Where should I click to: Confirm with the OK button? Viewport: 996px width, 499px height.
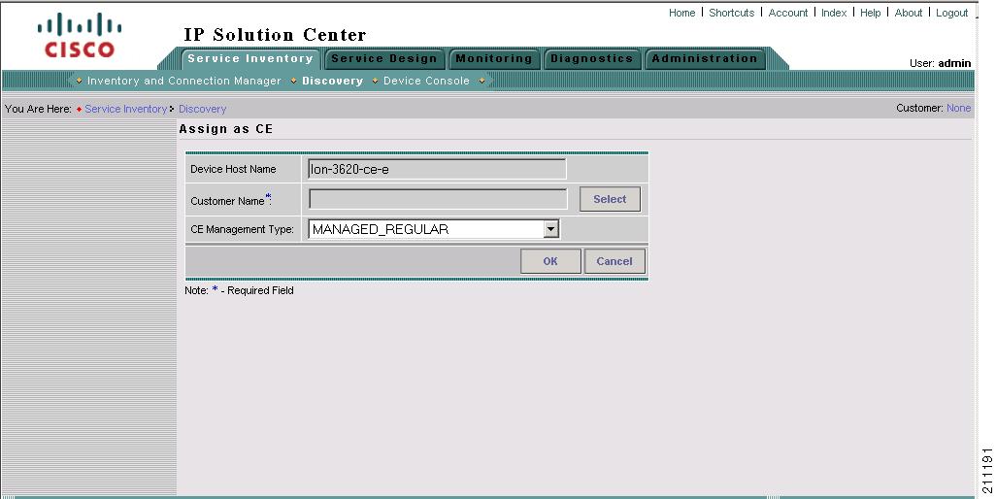[x=550, y=261]
